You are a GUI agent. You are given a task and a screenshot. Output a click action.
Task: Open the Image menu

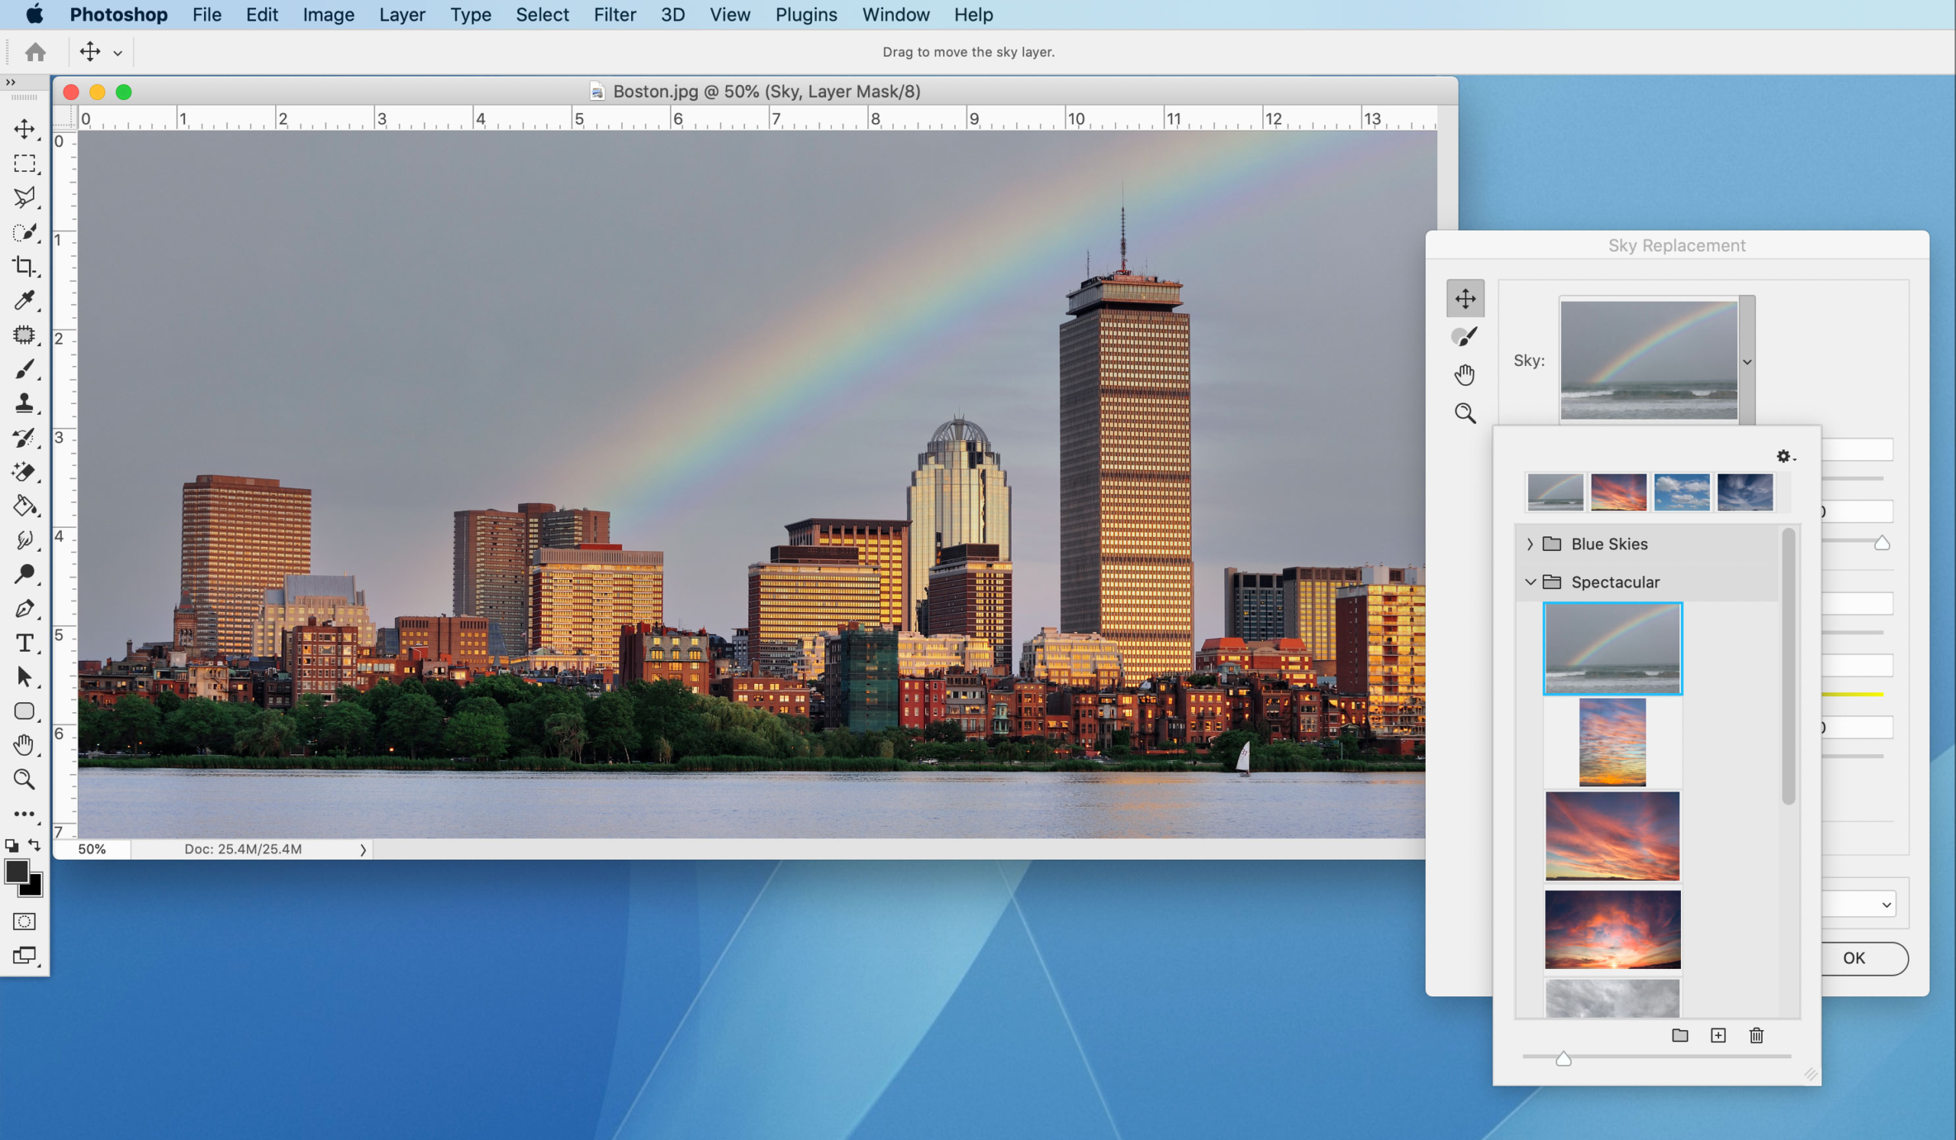[329, 15]
